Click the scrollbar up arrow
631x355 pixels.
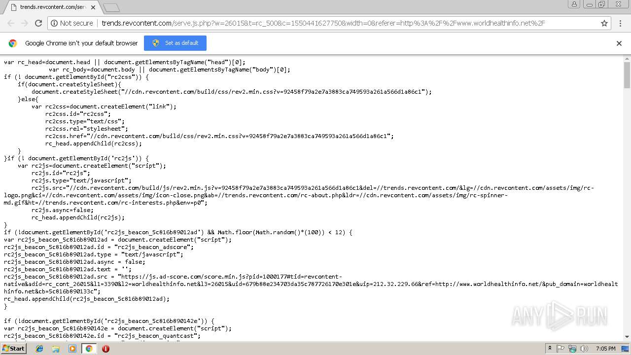[x=627, y=59]
